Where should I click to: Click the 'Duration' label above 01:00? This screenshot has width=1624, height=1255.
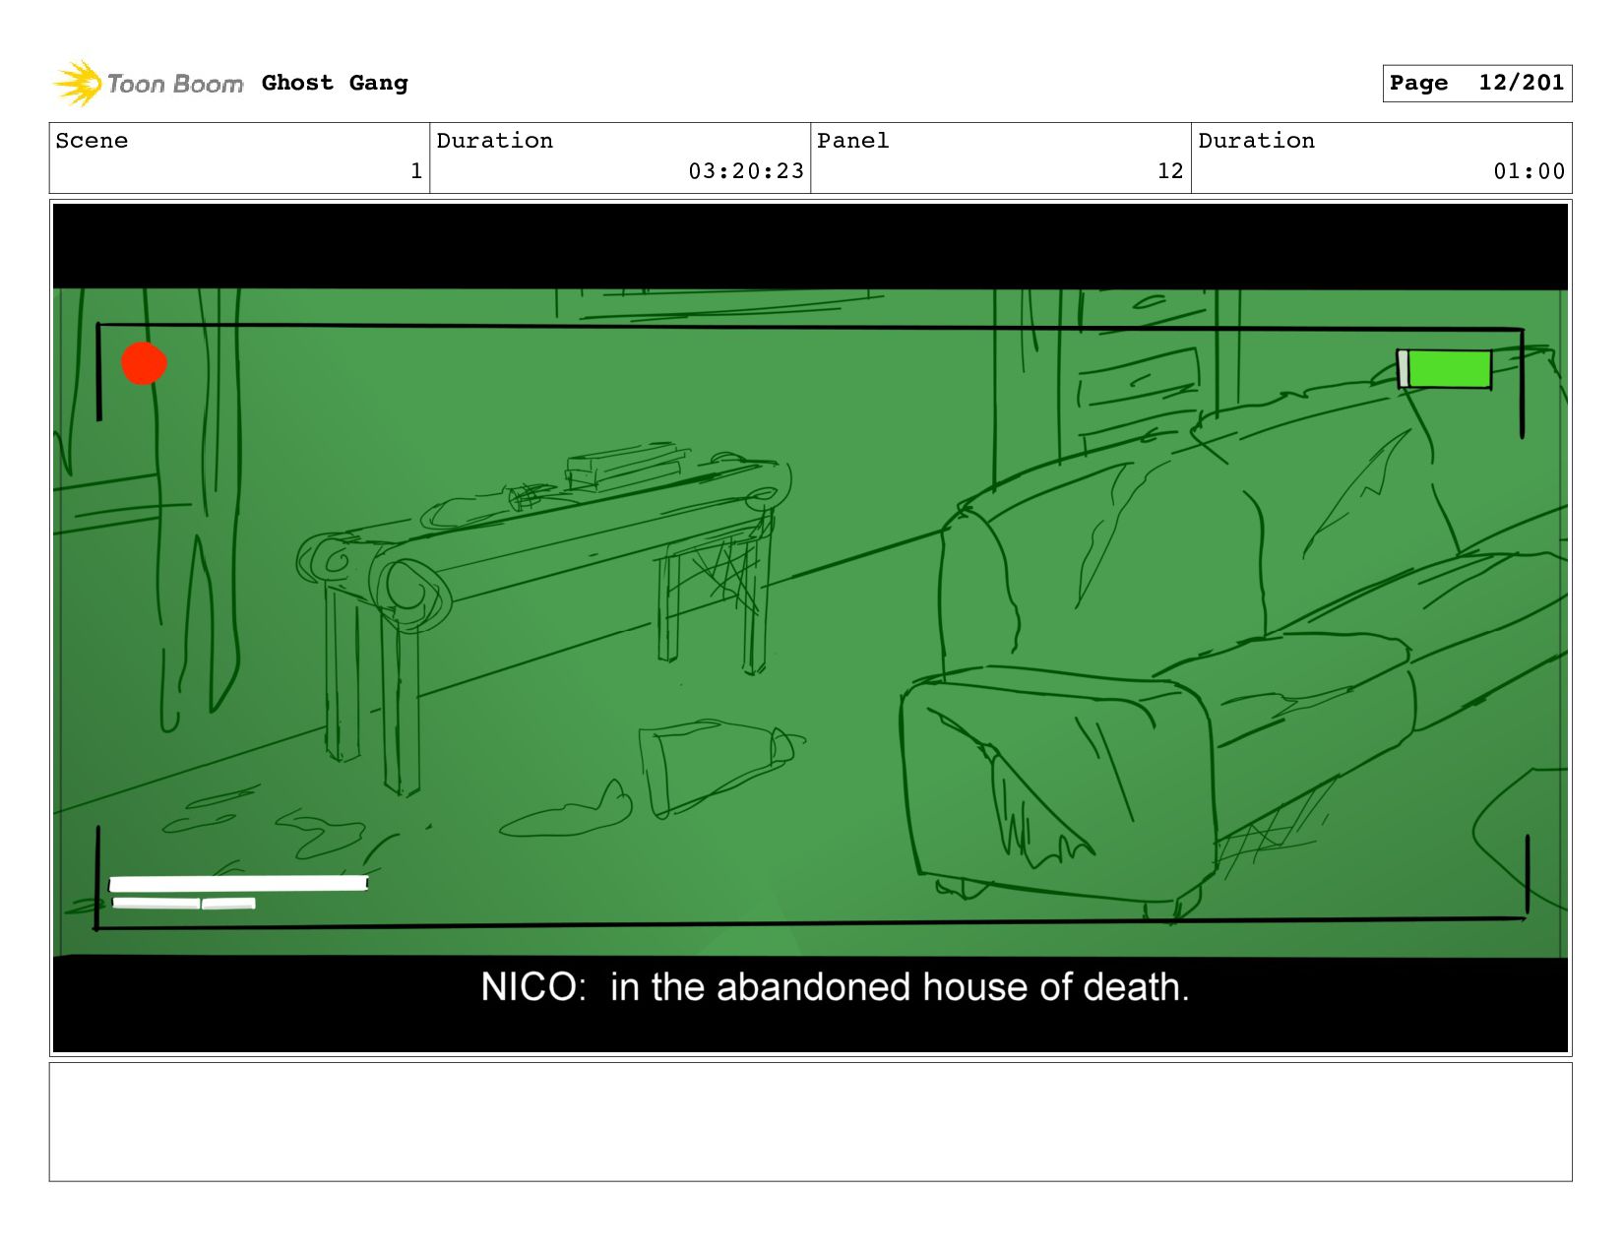click(x=1256, y=141)
